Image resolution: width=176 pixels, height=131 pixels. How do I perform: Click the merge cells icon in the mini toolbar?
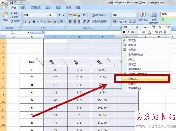point(164,32)
